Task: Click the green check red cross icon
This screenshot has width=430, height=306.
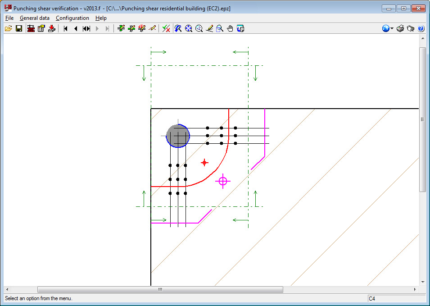Action: click(166, 28)
